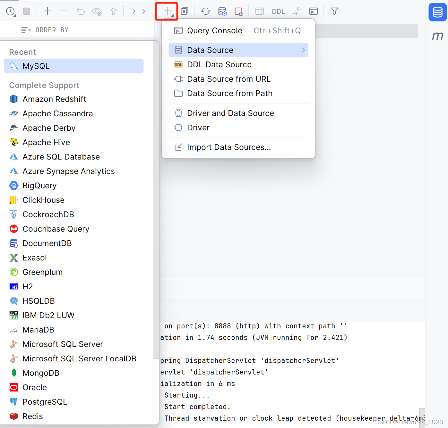The height and width of the screenshot is (428, 448).
Task: Select Microsoft SQL Server data source
Action: tap(74, 344)
